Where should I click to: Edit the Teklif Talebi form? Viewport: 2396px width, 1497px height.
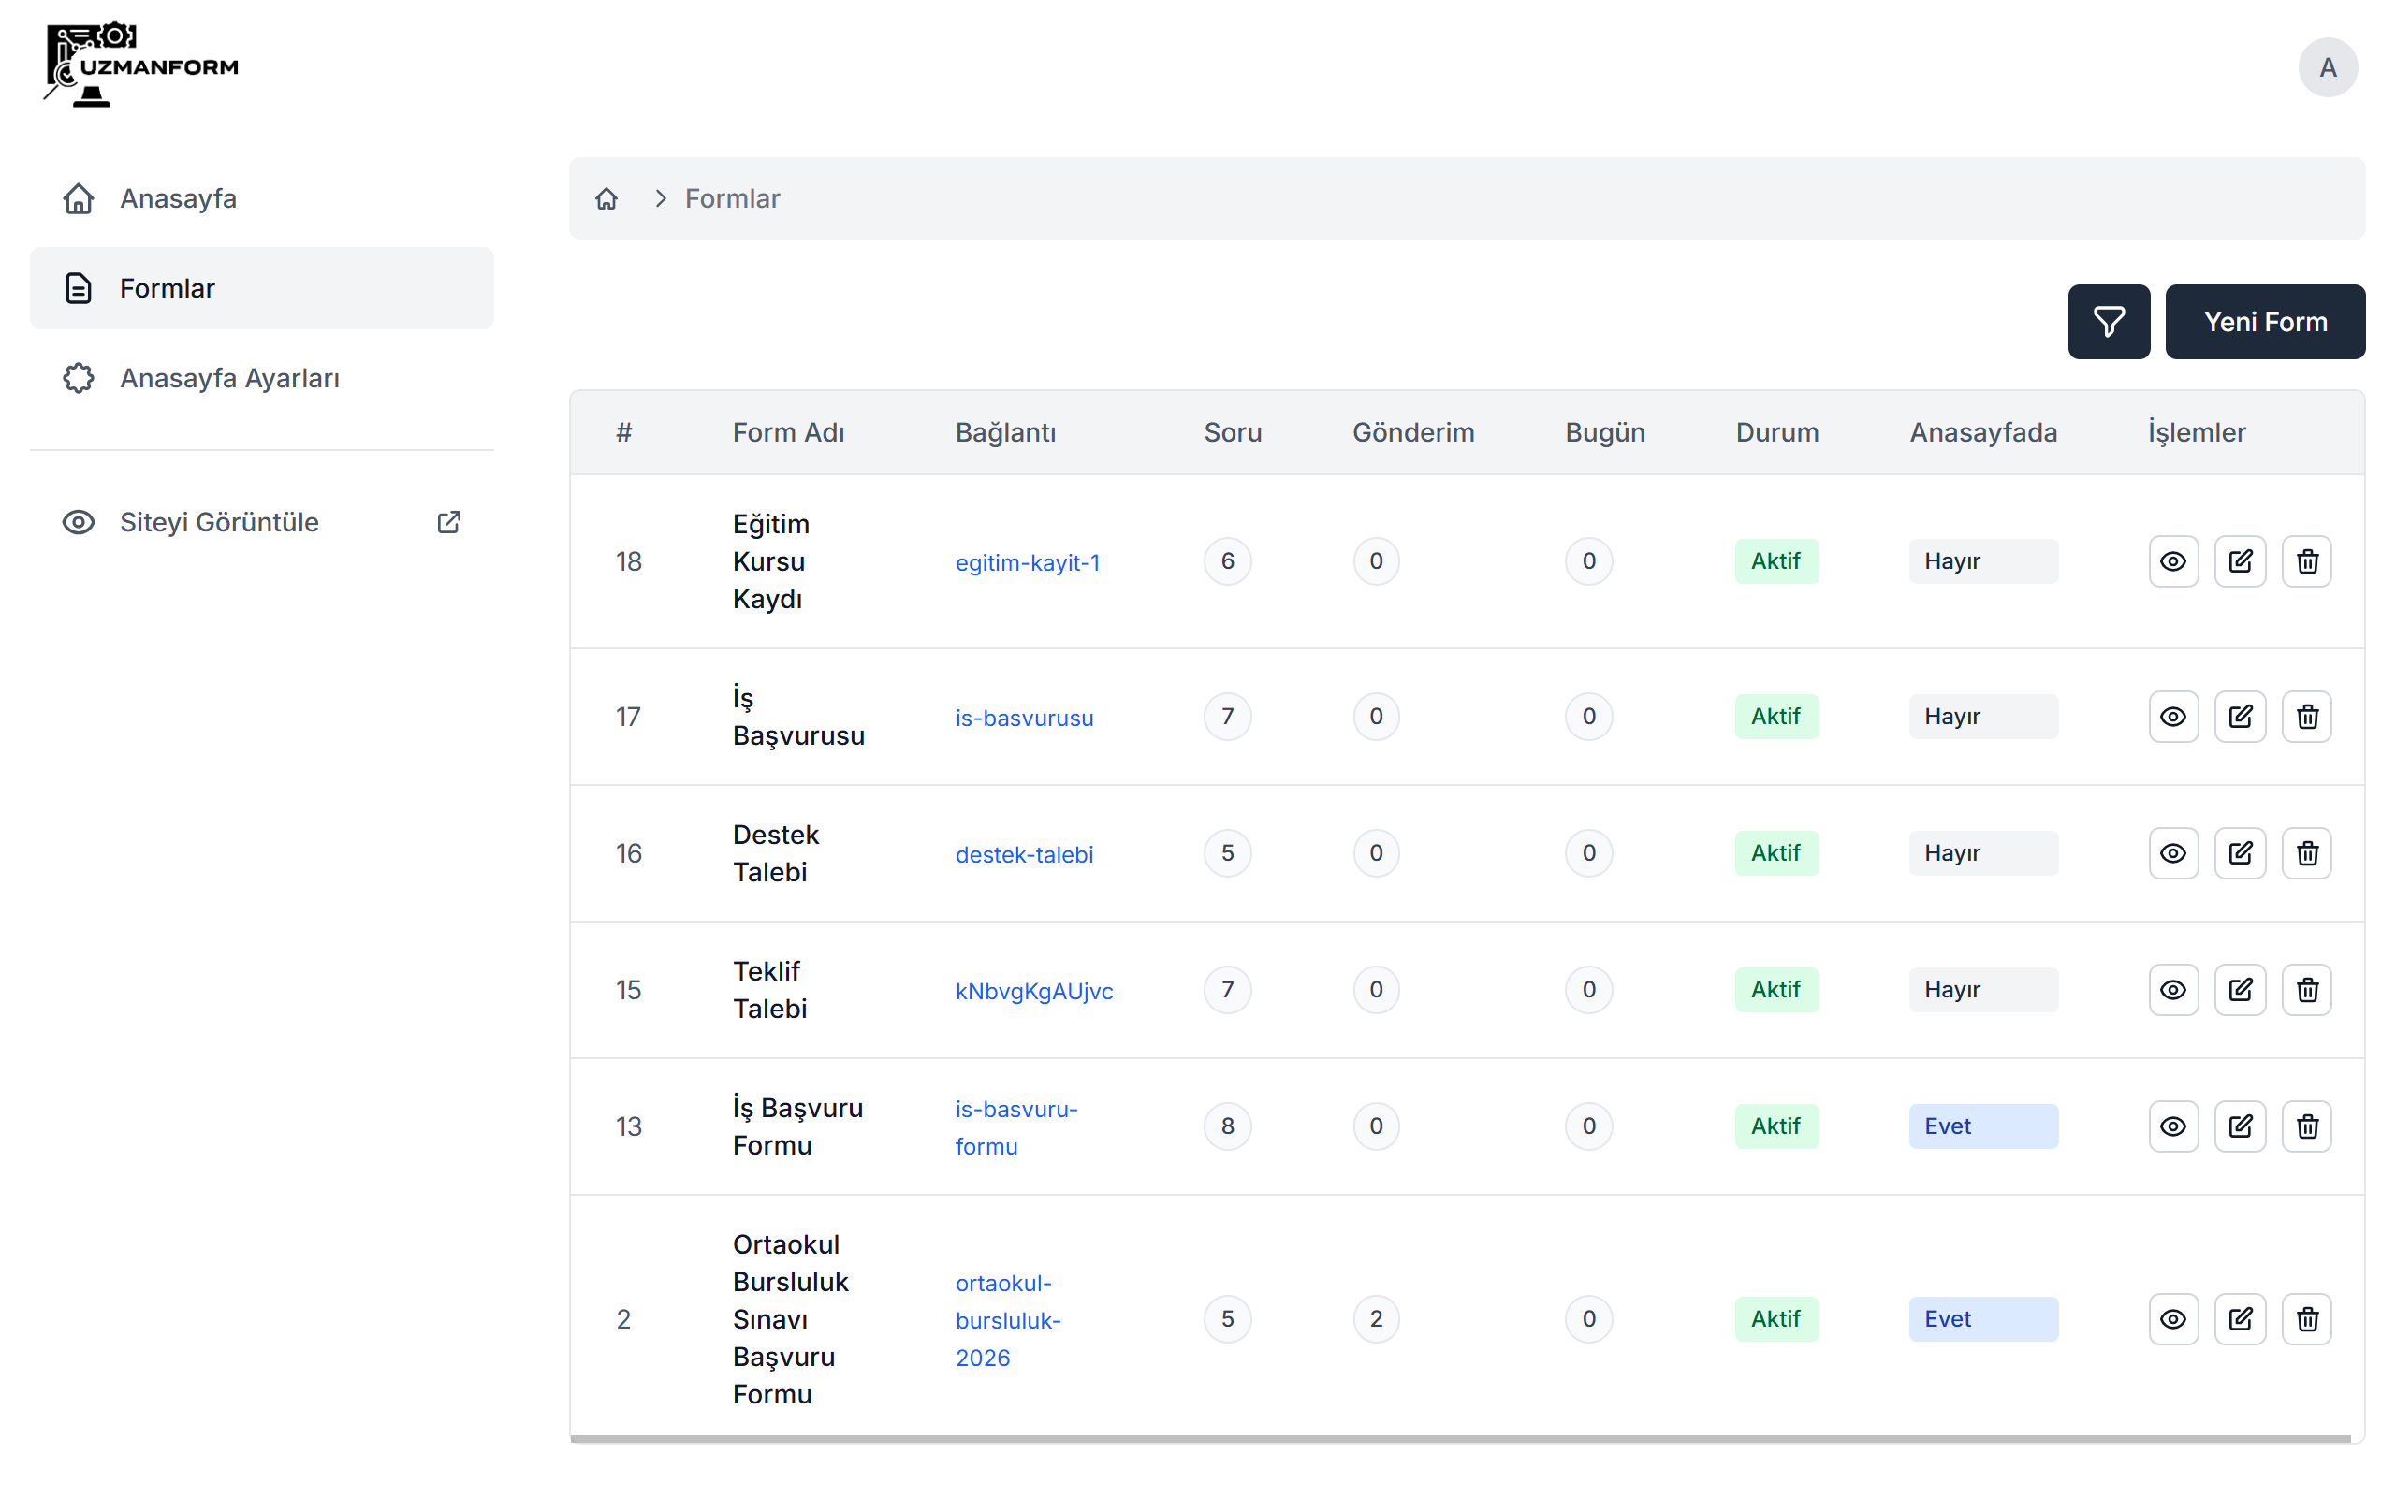click(2240, 990)
